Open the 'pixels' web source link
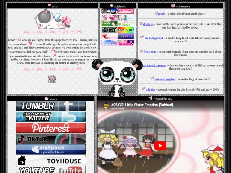 coord(161,14)
